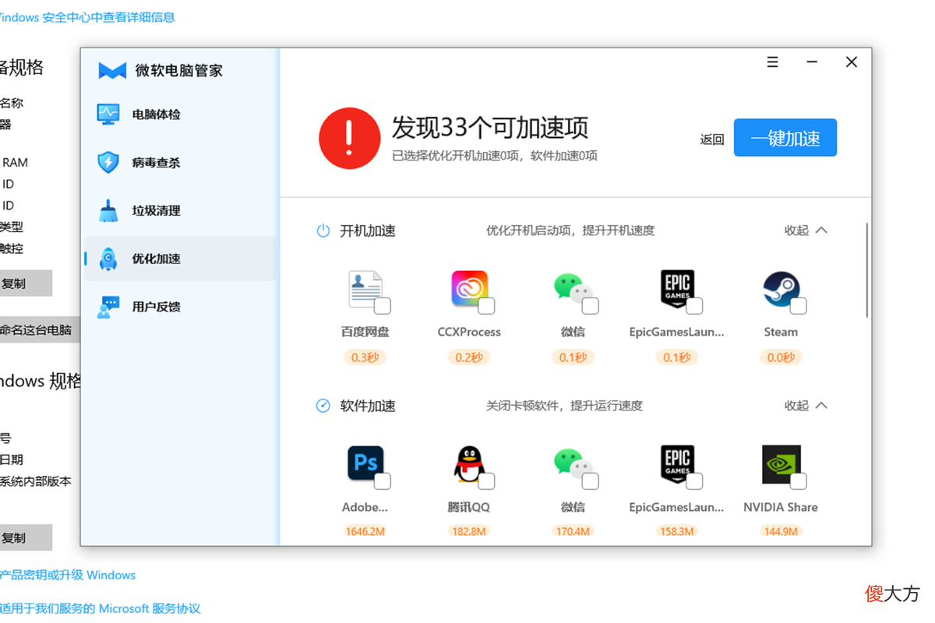Click the gauge icon beside 软件加速
The image size is (935, 623).
pos(323,406)
